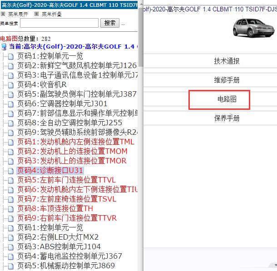277x271 pixels.
Task: Open 页码3:ABS控制单元J104
Action: click(x=59, y=247)
